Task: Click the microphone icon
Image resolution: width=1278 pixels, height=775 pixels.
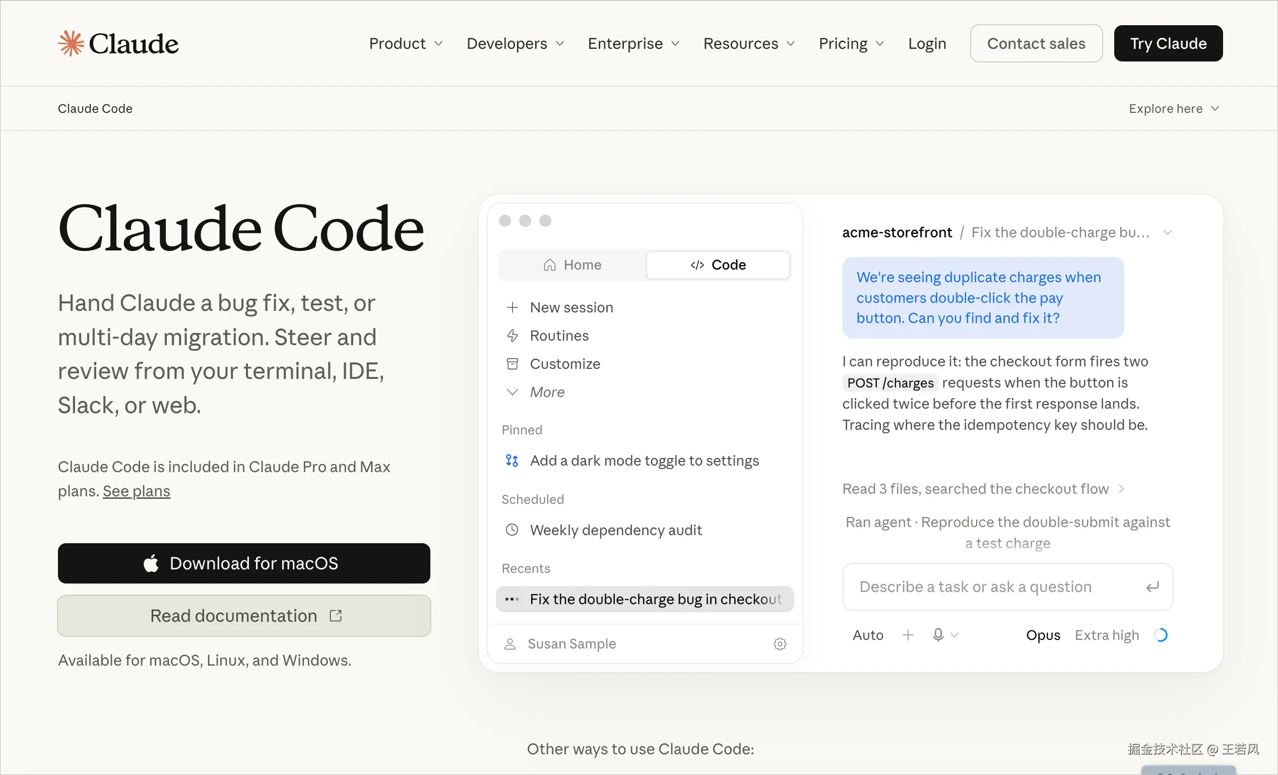Action: [938, 635]
